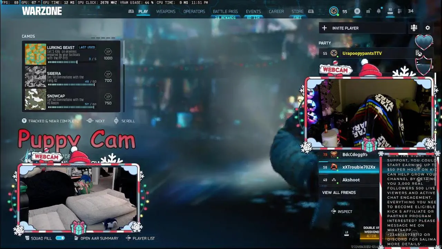
Task: Open the OPERATORS tab
Action: [x=194, y=11]
